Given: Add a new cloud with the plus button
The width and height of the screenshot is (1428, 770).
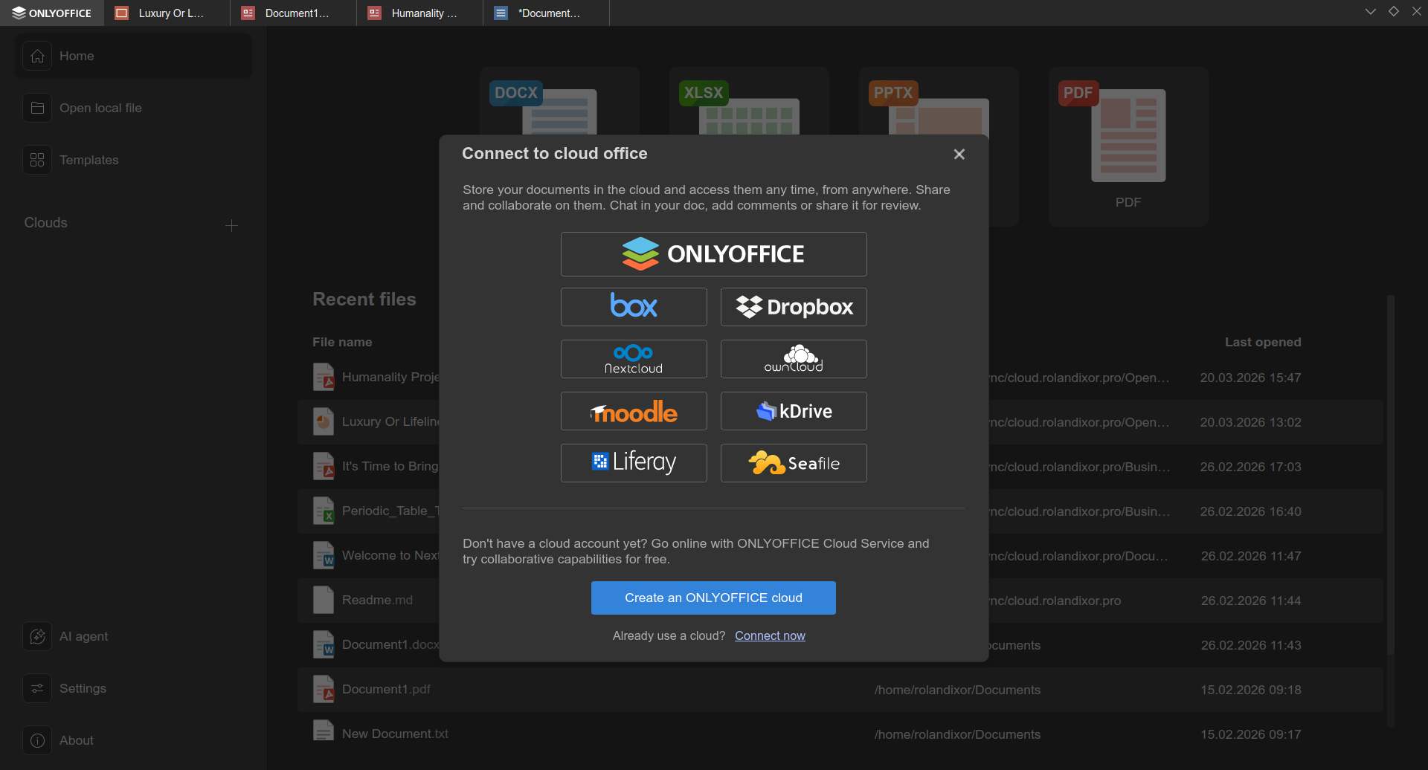Looking at the screenshot, I should point(231,224).
